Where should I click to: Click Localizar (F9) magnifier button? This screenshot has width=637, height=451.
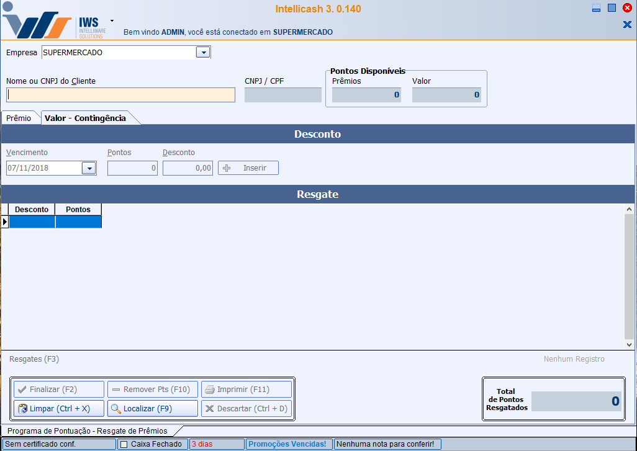[153, 409]
